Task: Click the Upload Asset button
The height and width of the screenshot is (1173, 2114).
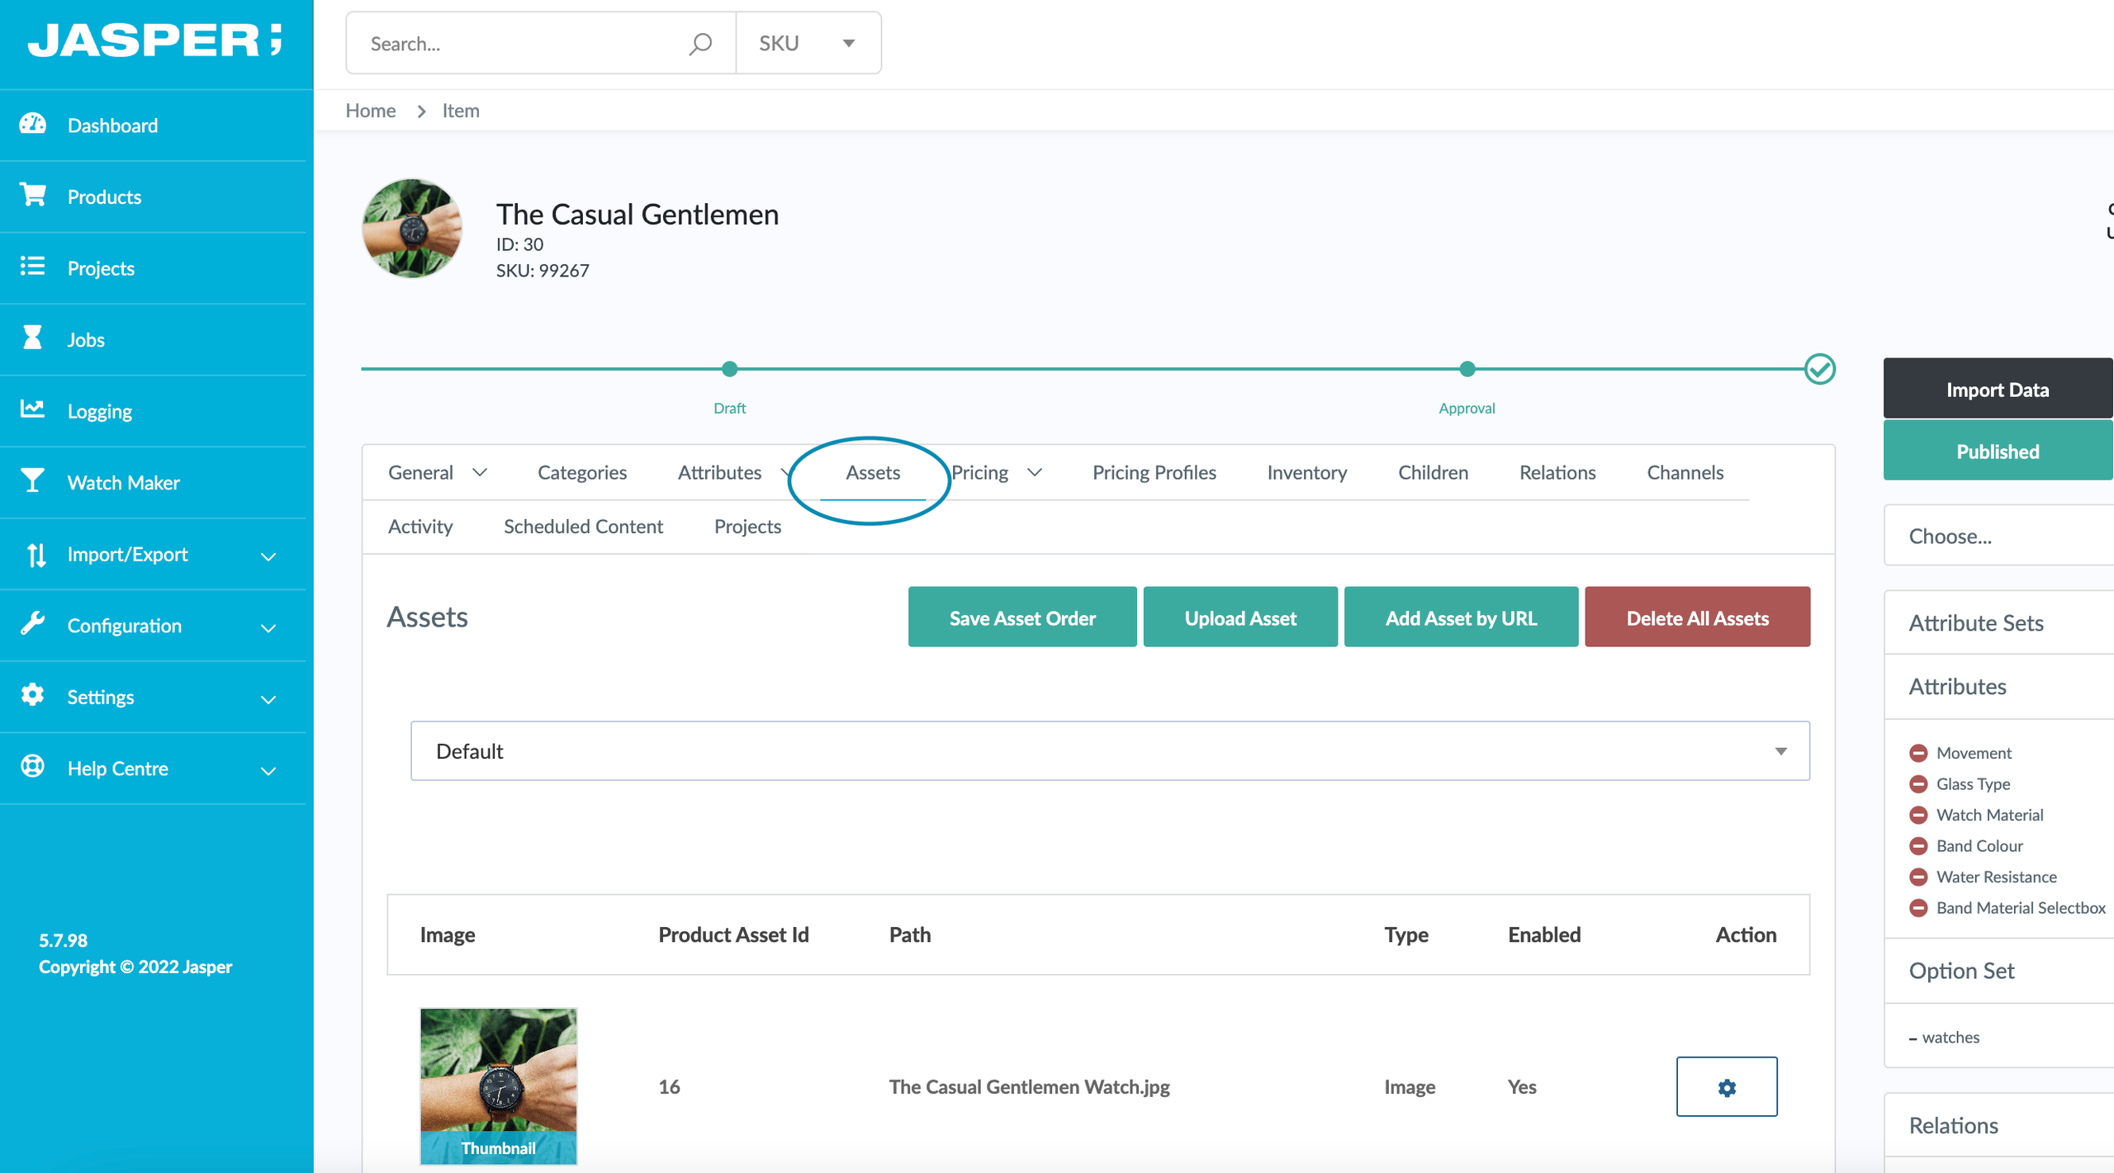Action: click(x=1239, y=617)
